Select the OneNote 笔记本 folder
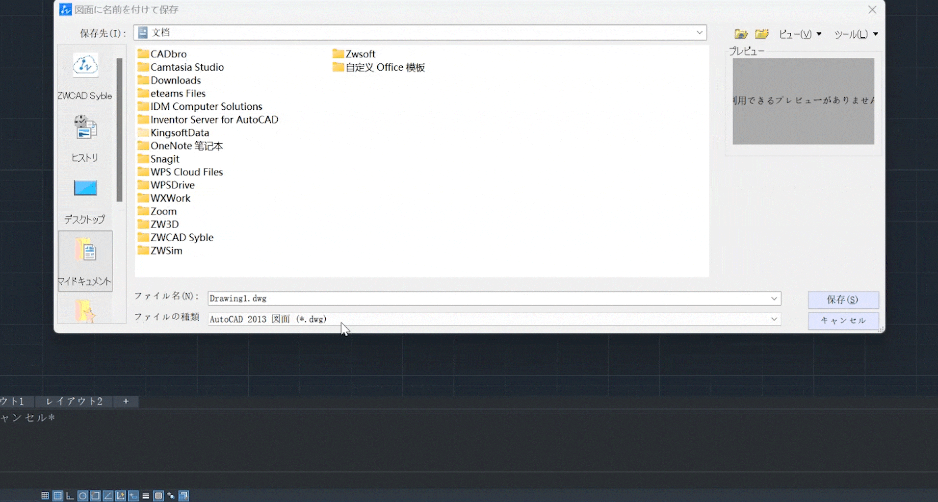 (x=181, y=146)
